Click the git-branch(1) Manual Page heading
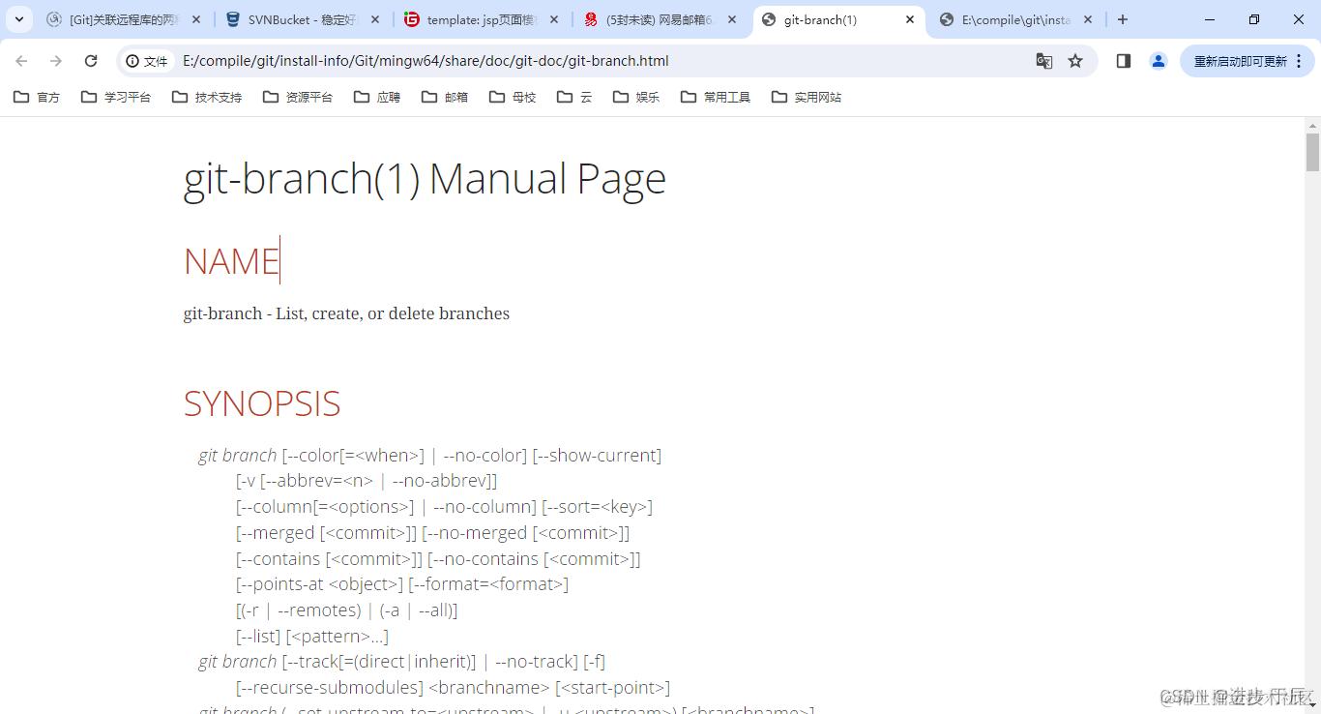 tap(425, 178)
